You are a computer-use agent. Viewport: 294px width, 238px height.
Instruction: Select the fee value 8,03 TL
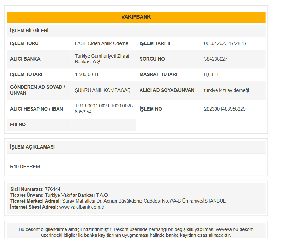tap(212, 74)
